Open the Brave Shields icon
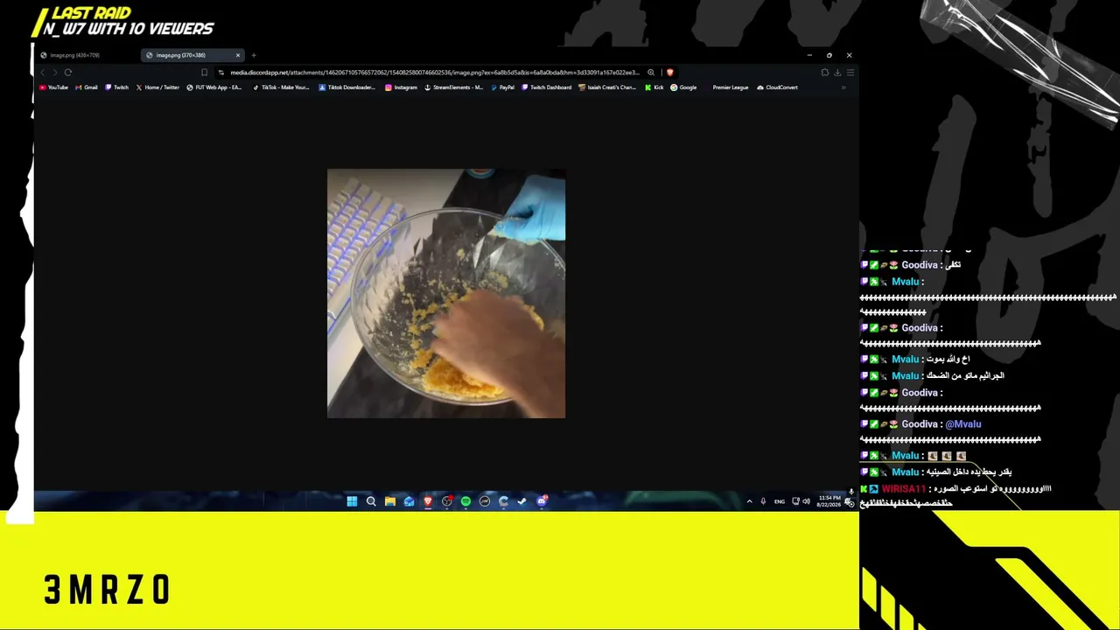The image size is (1120, 630). 670,73
